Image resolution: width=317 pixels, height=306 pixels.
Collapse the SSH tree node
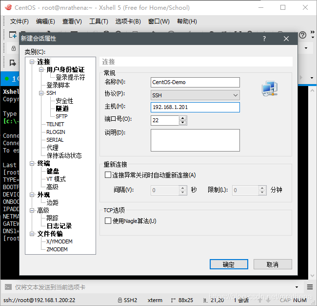tap(41, 93)
